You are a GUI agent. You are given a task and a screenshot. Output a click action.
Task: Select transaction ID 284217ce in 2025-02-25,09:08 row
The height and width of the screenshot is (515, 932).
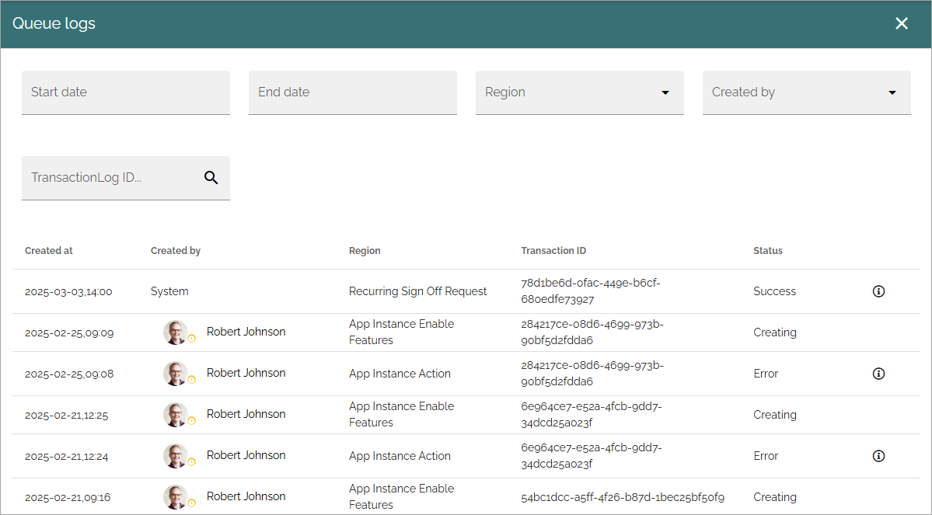[x=592, y=374]
